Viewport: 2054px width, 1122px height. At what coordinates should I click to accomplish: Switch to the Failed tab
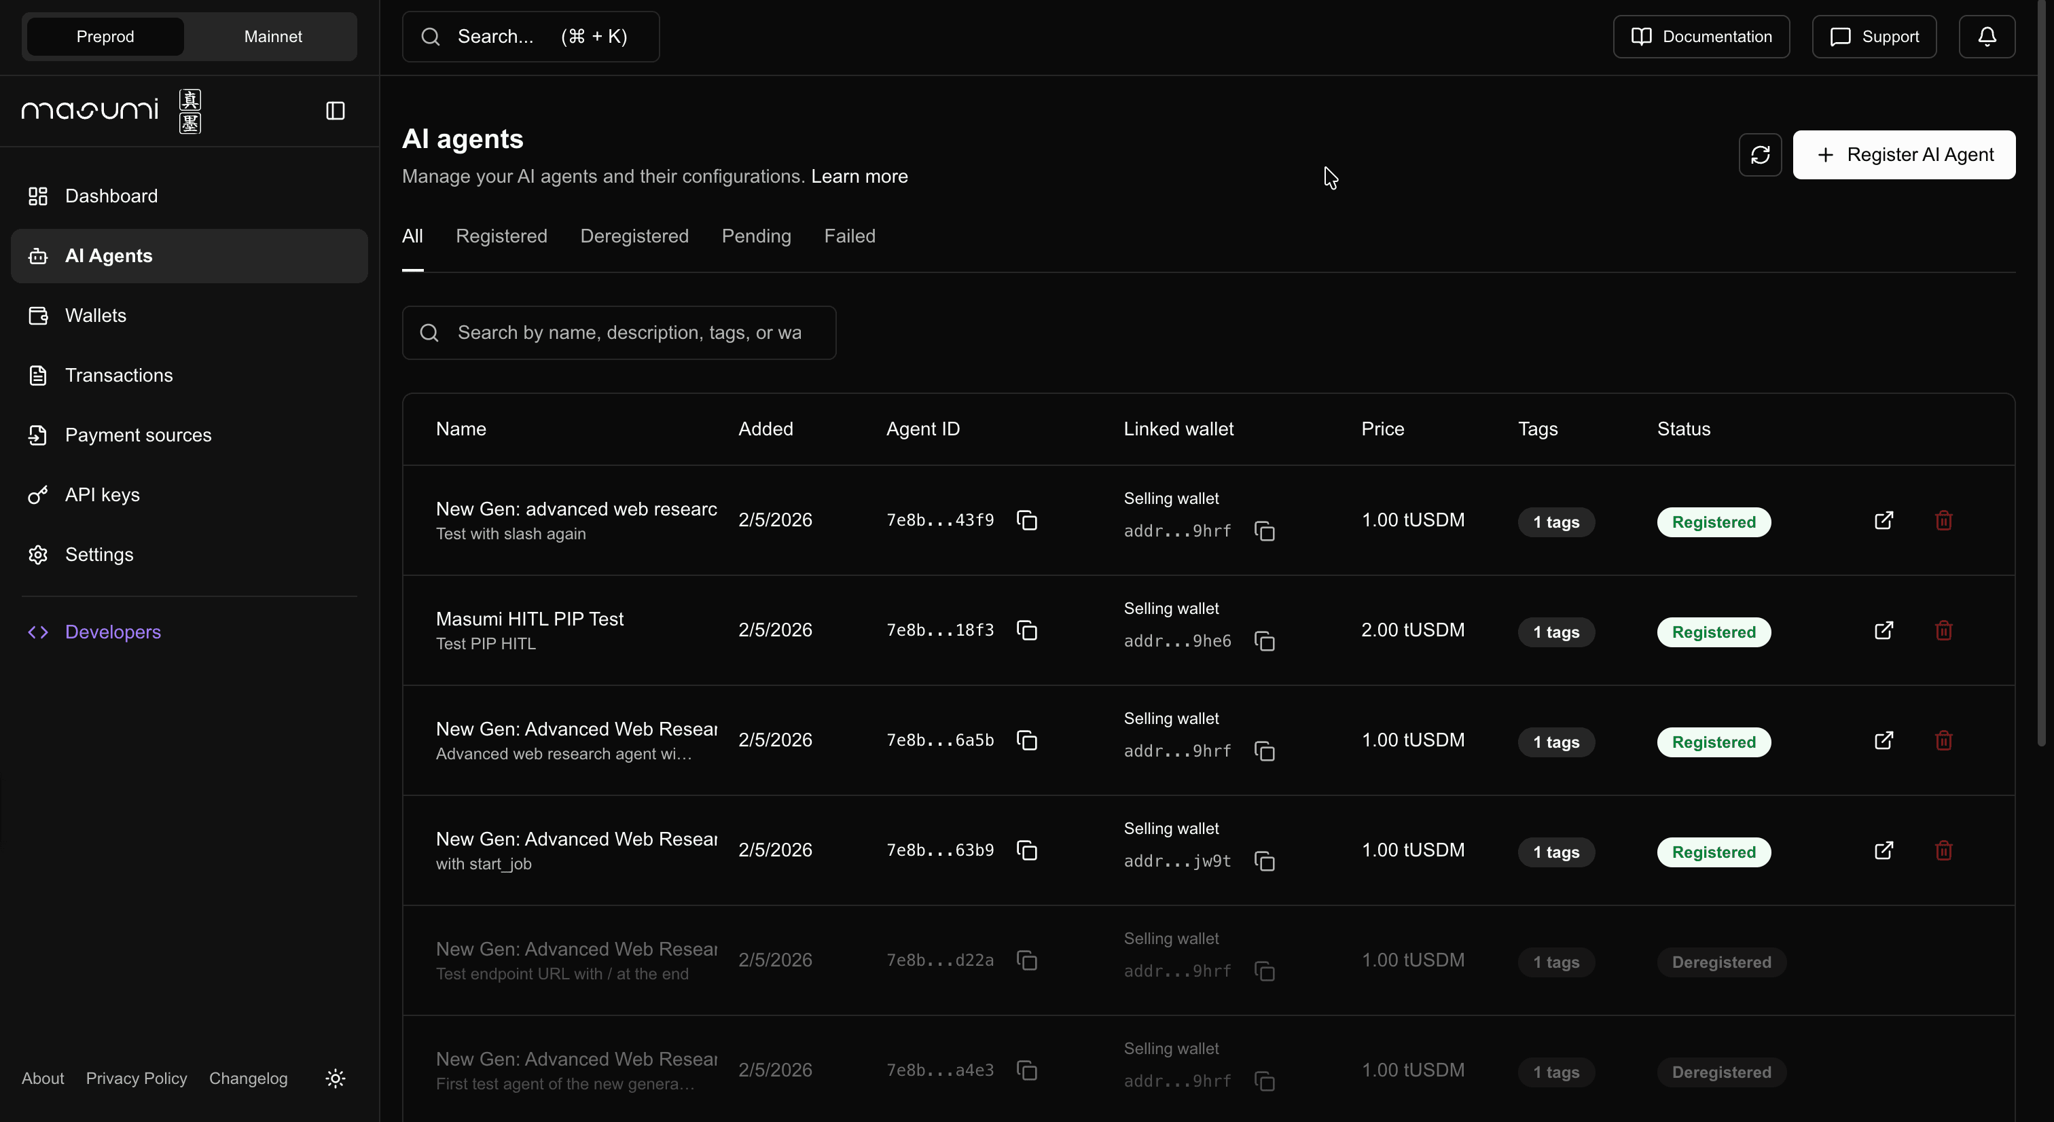point(849,236)
